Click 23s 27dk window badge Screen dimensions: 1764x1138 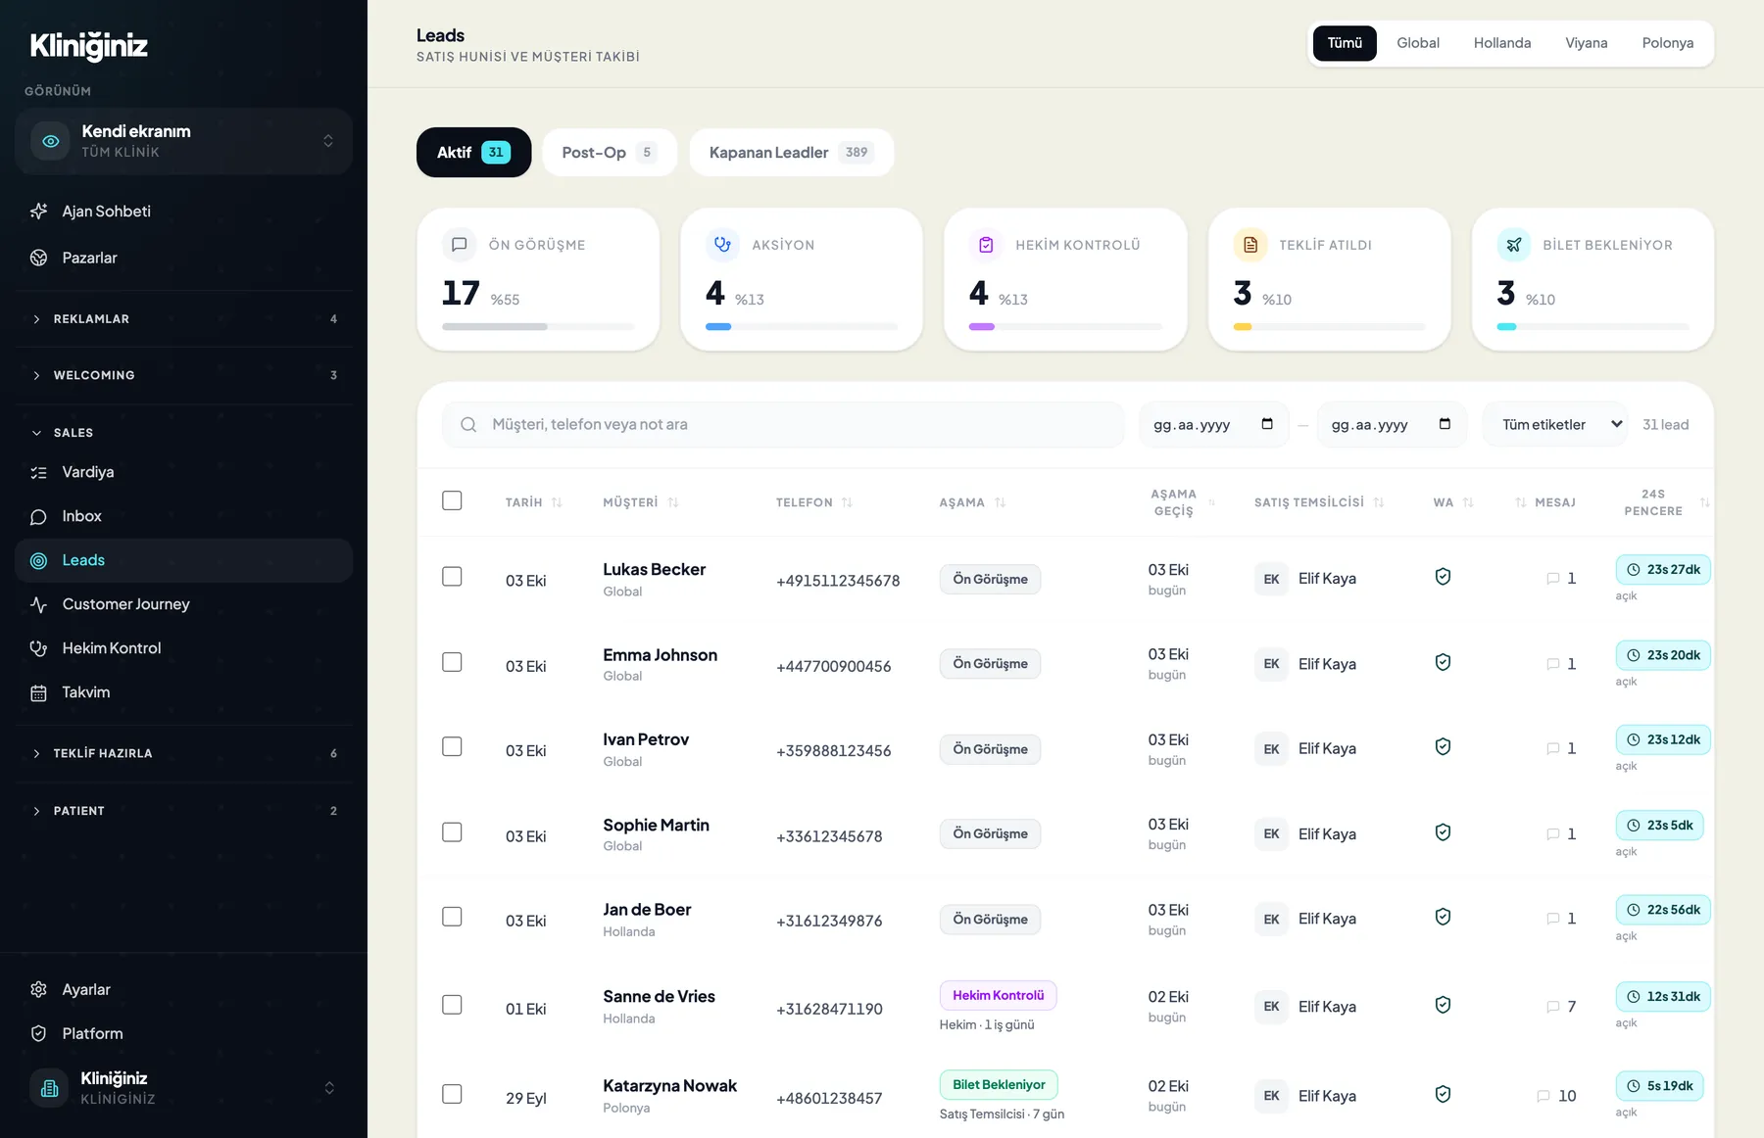[1663, 570]
